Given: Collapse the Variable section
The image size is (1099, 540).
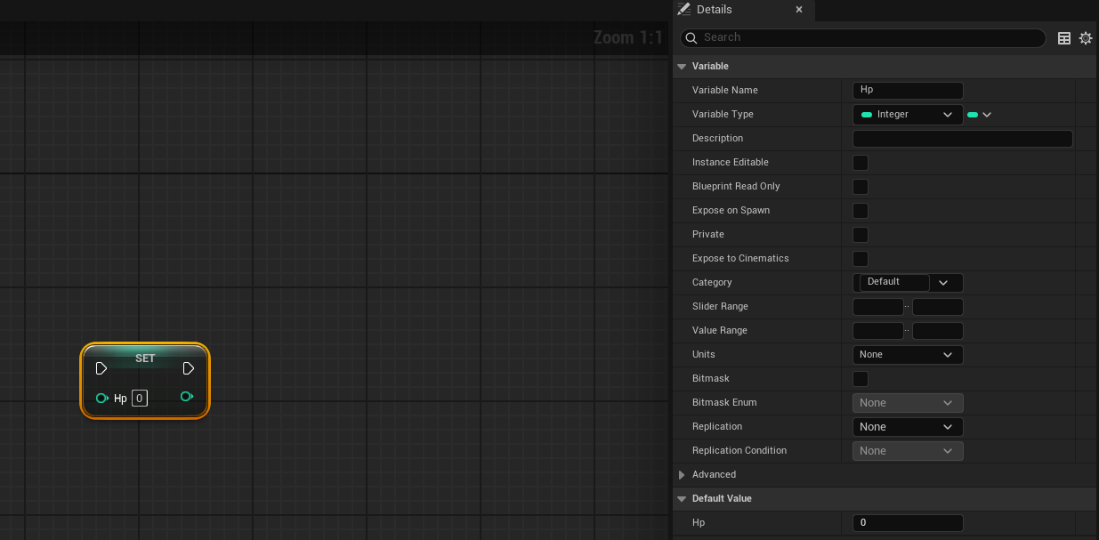Looking at the screenshot, I should [x=682, y=67].
